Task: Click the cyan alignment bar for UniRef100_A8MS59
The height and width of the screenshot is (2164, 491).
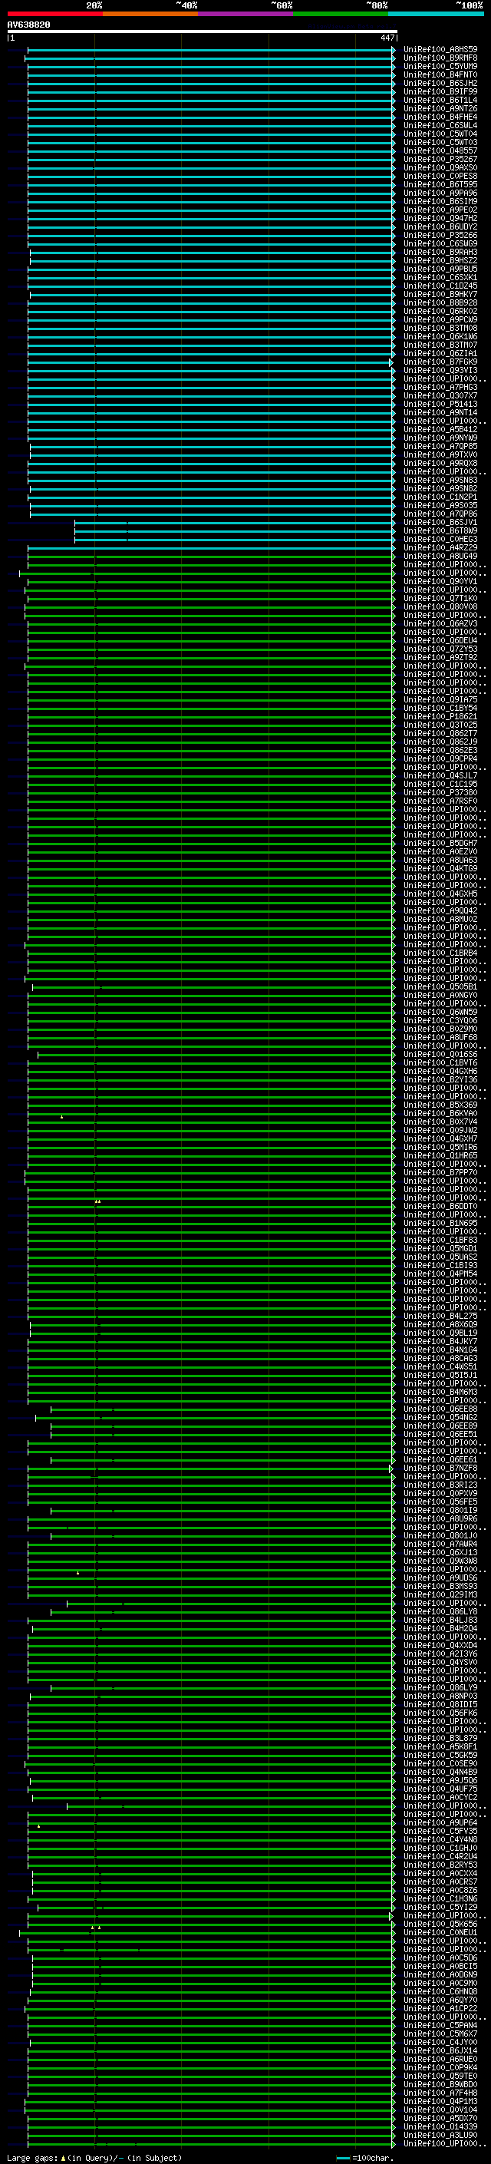Action: tap(211, 51)
